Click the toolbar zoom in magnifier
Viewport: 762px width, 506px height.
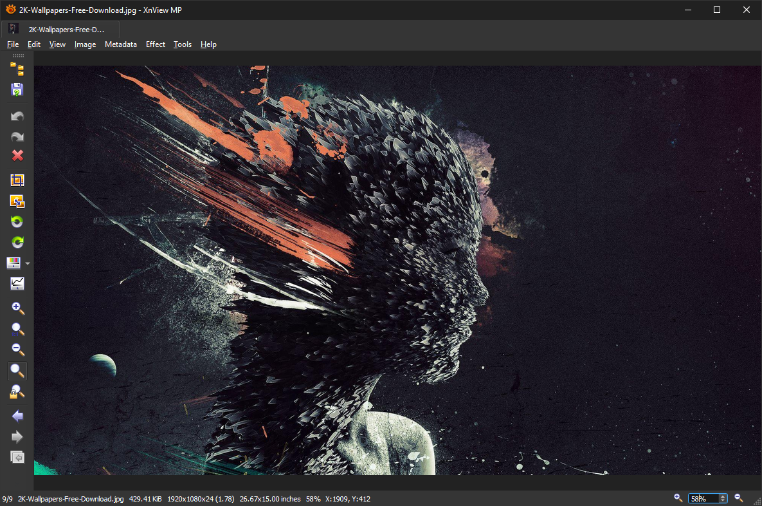17,308
